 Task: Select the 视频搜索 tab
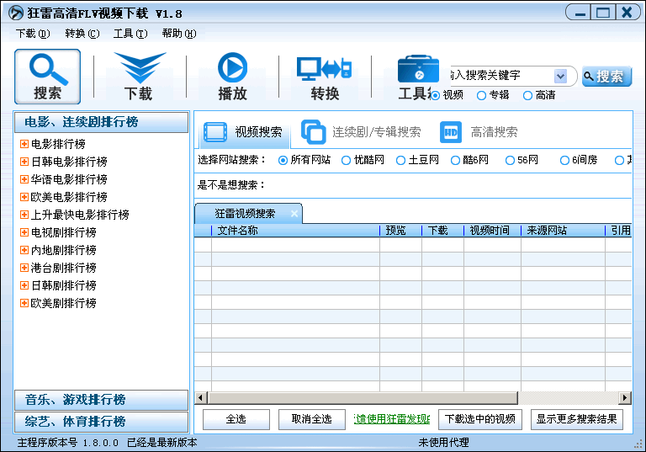(x=244, y=132)
